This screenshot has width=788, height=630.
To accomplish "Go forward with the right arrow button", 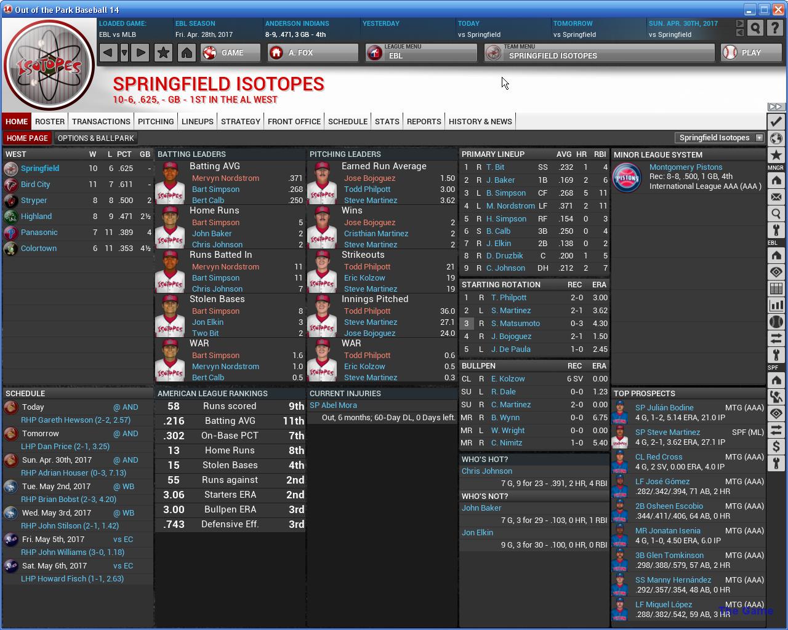I will tap(140, 53).
